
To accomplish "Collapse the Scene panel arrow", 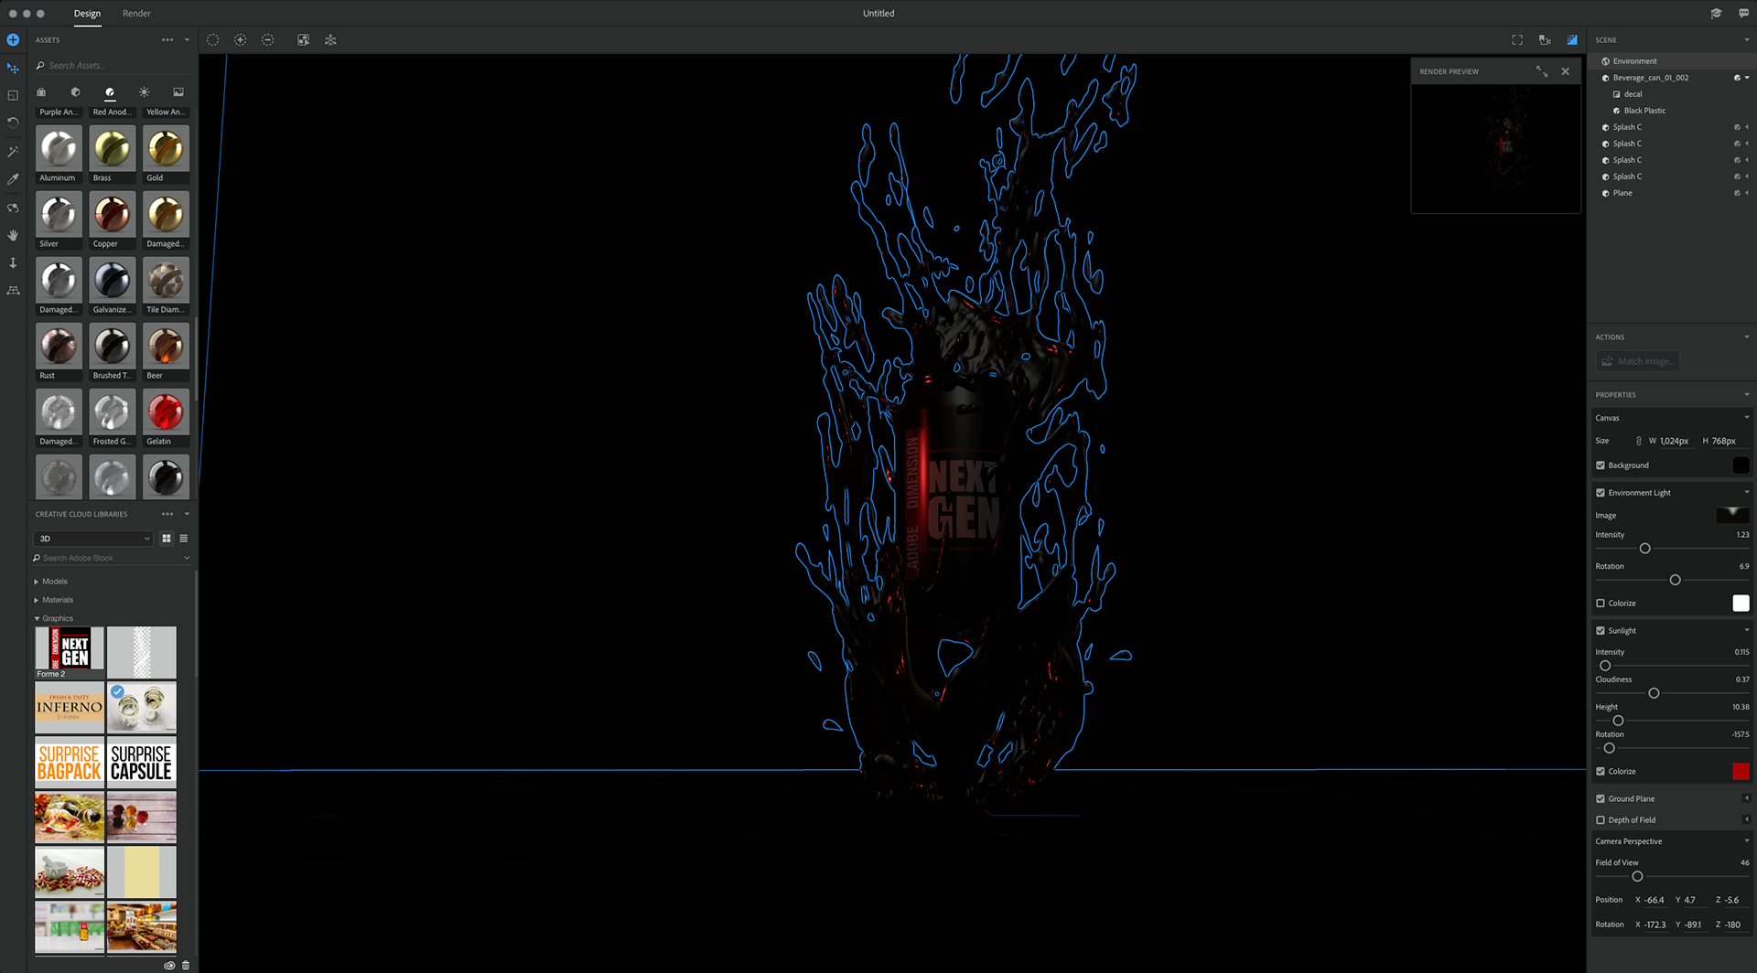I will pyautogui.click(x=1747, y=40).
